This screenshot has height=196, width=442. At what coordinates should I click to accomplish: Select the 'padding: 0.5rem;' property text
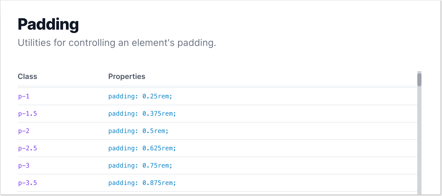click(138, 131)
